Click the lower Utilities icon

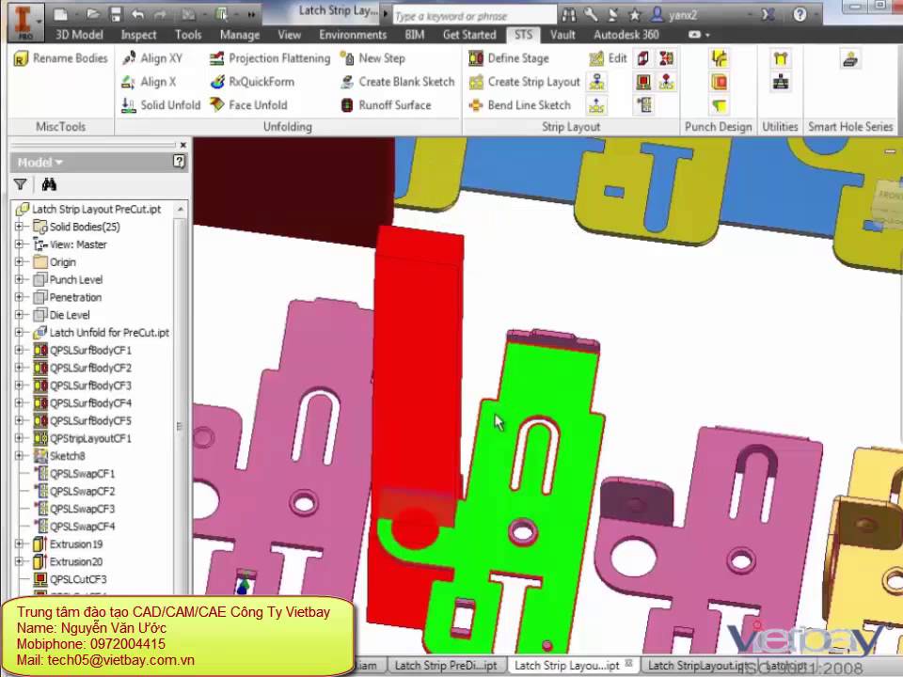click(x=781, y=82)
